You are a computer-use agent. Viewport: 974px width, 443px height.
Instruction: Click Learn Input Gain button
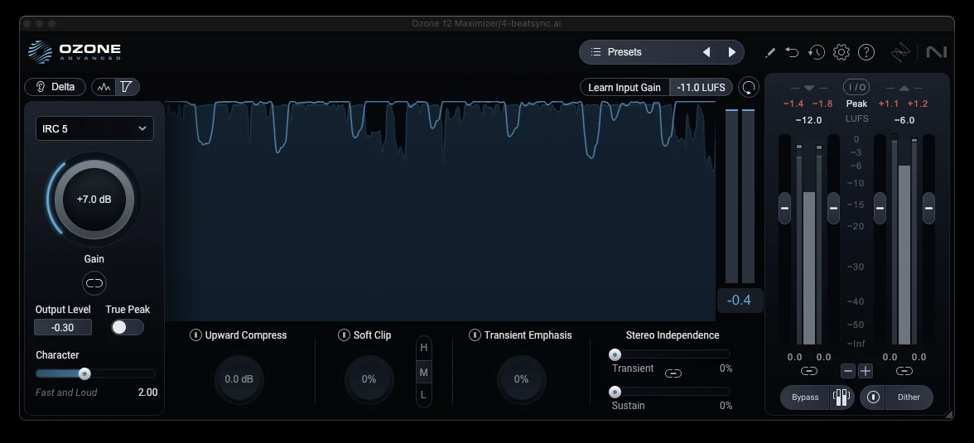click(624, 88)
